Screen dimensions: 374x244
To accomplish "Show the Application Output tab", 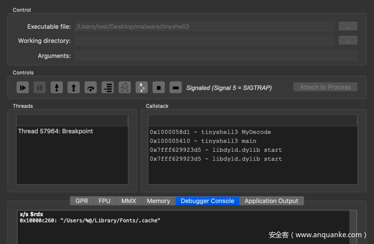I will click(x=271, y=201).
